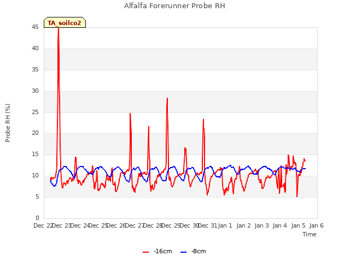Click the 20 y-axis tick label
The image size is (350, 262).
pos(35,133)
